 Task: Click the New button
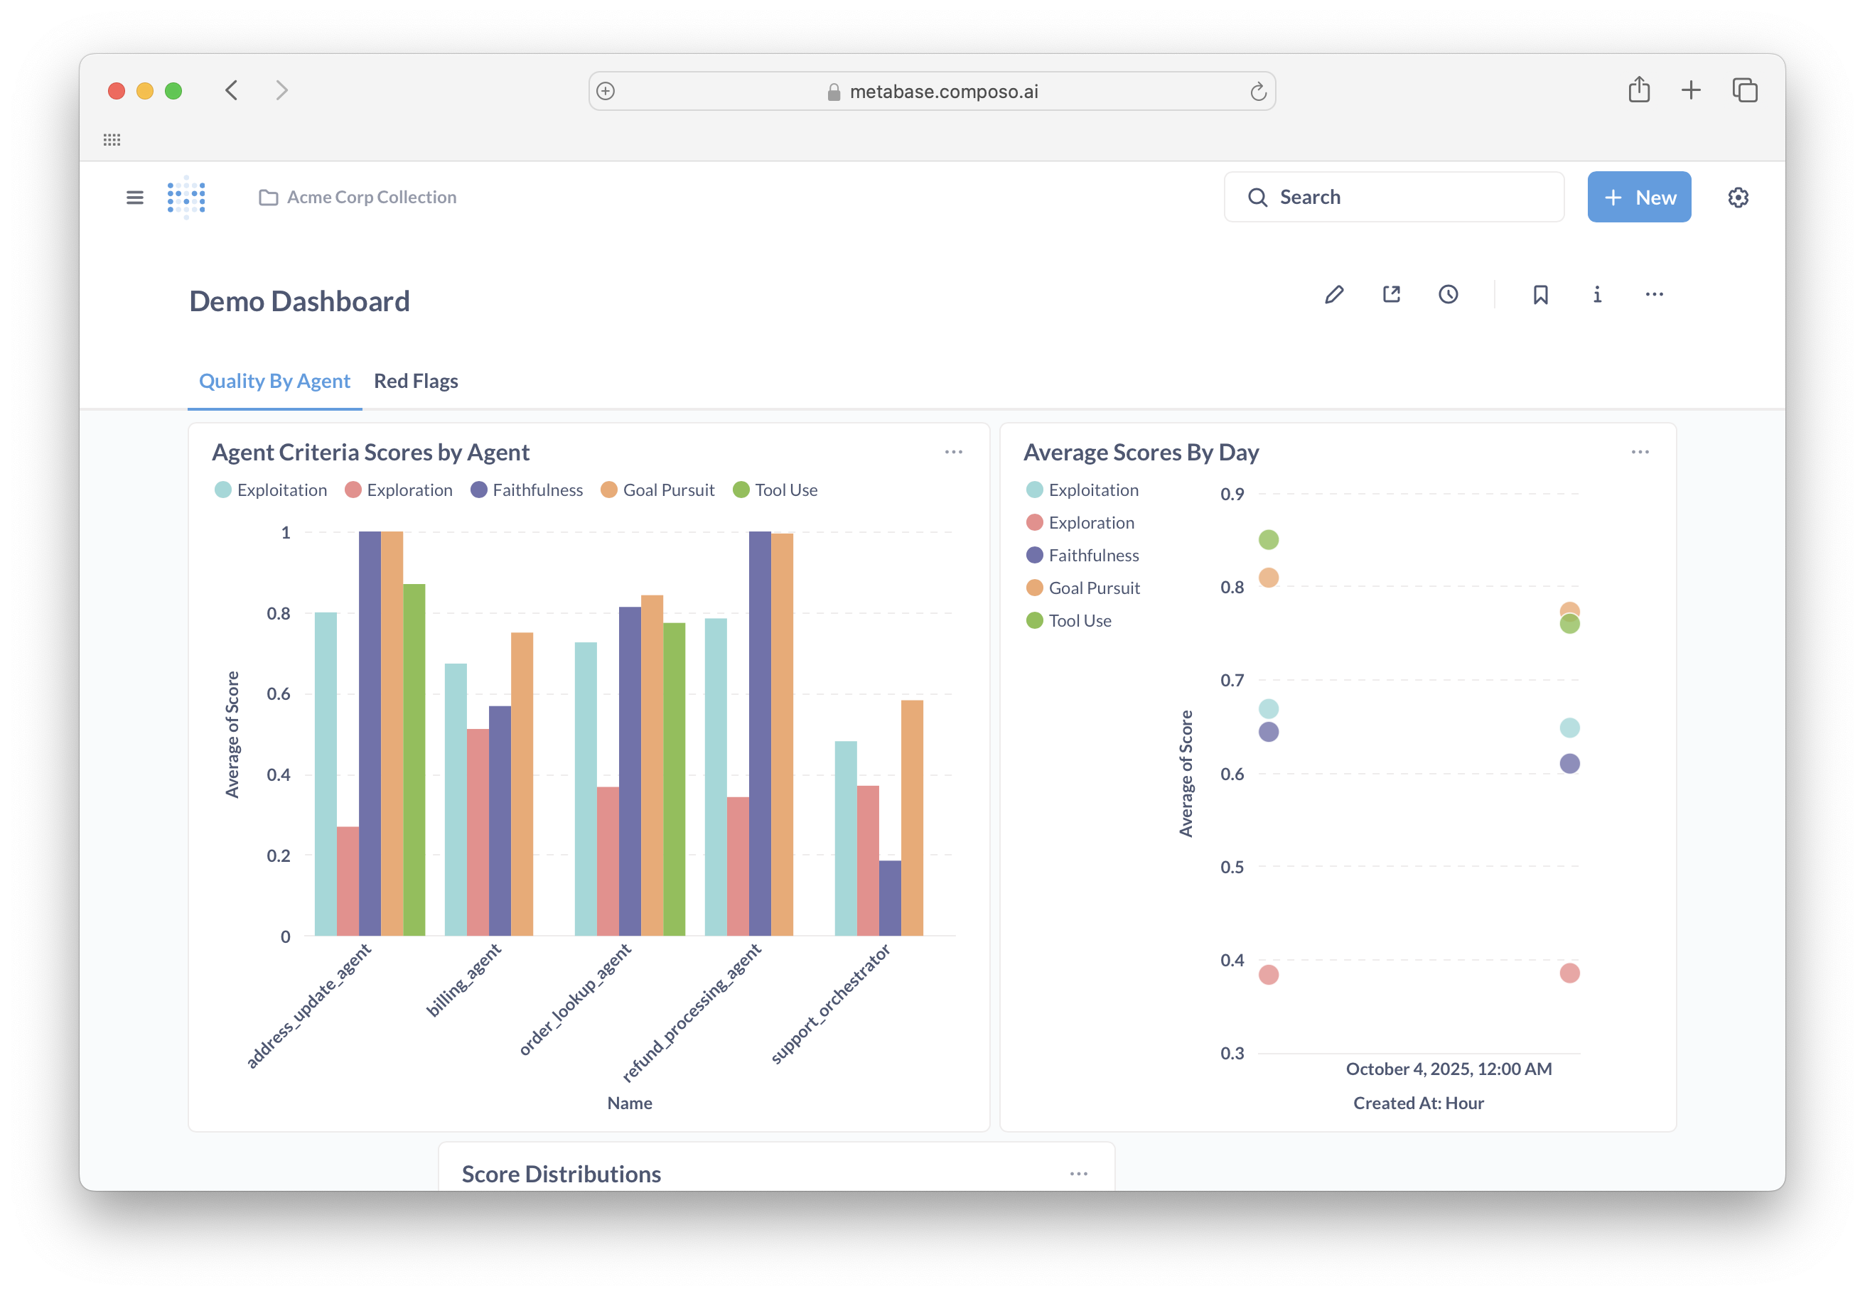[x=1638, y=197]
